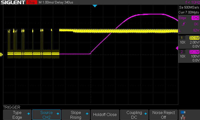Click the DC1M badge of channel 2
The image size is (200, 120).
pos(194,52)
